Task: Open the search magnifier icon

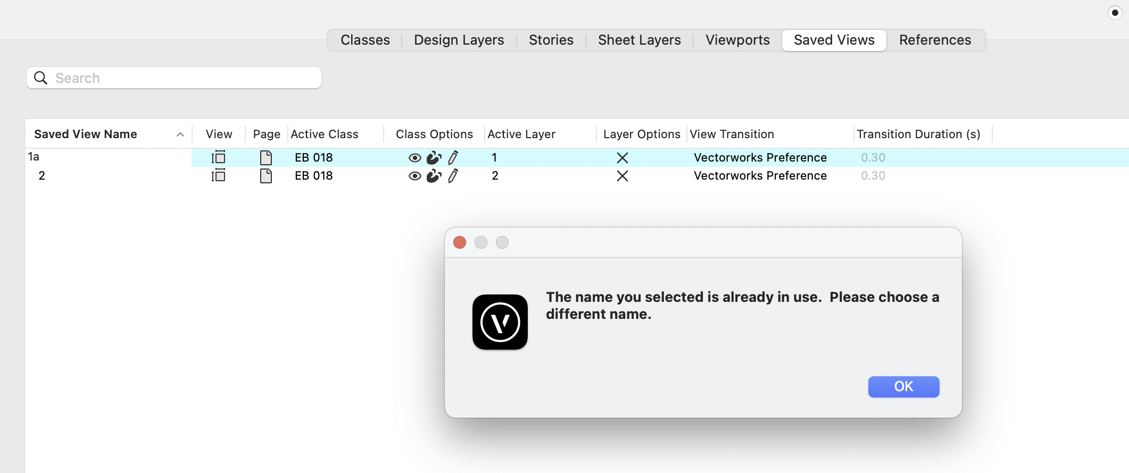Action: (x=40, y=78)
